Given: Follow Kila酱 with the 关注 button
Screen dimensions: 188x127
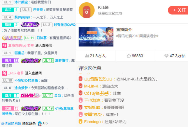Looking at the screenshot, I should tap(178, 10).
